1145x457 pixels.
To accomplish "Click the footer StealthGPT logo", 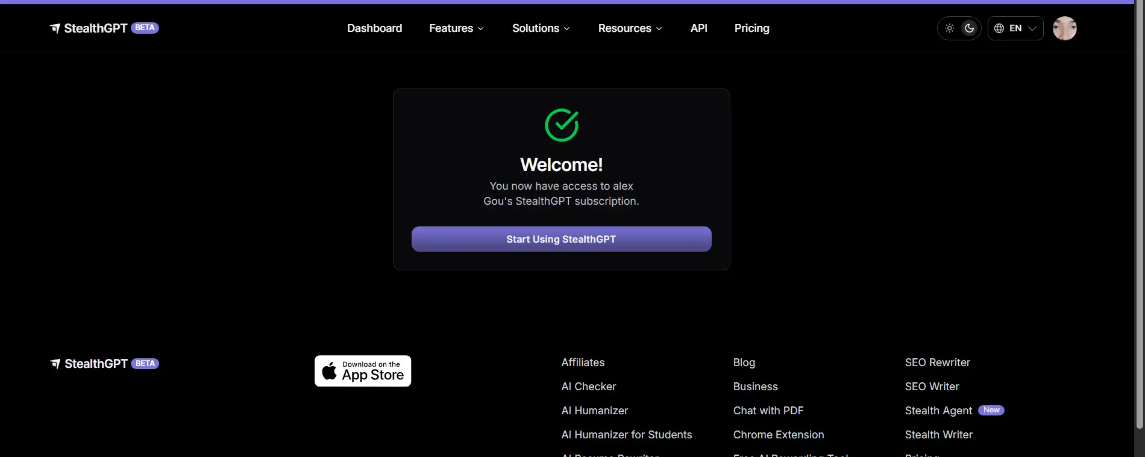I will (x=104, y=364).
